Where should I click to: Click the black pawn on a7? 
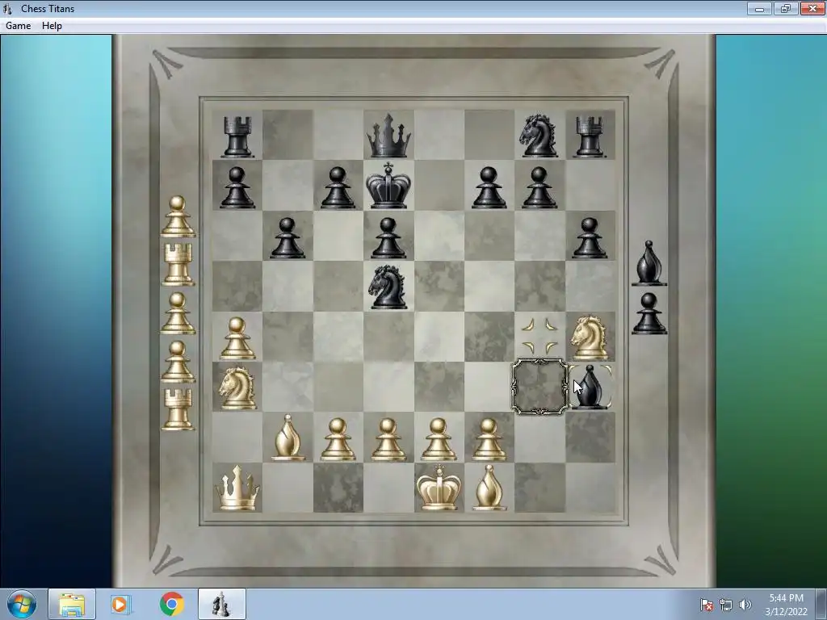click(x=237, y=187)
